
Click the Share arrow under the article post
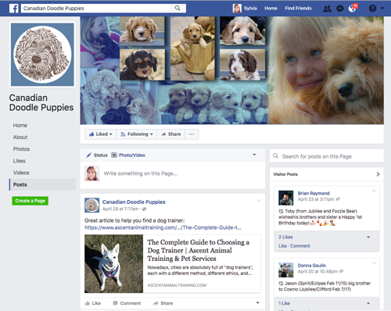point(156,303)
